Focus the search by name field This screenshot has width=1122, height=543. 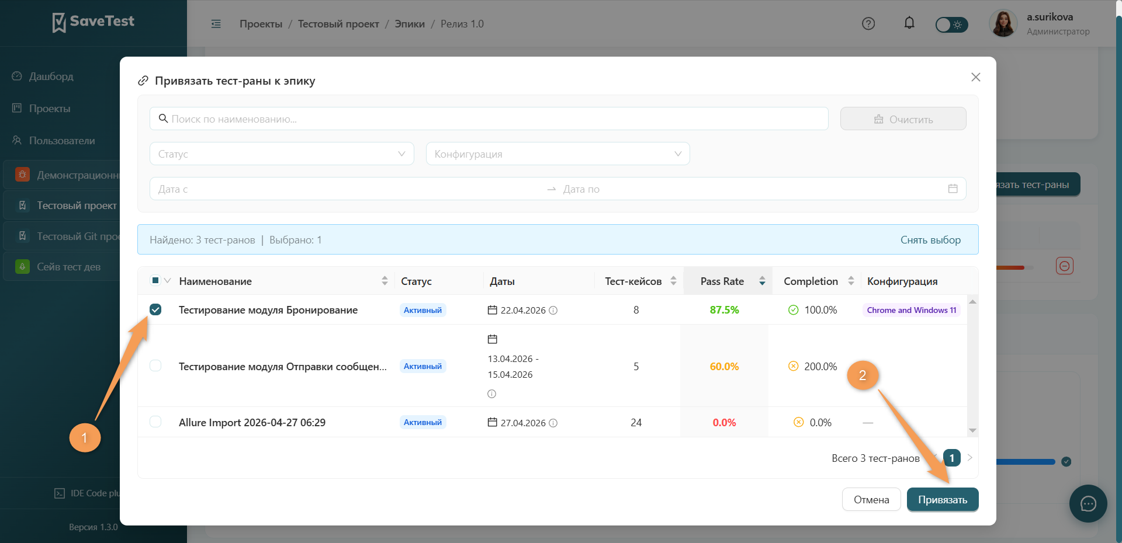(489, 119)
